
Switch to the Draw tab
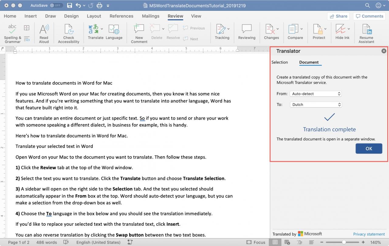pos(50,16)
